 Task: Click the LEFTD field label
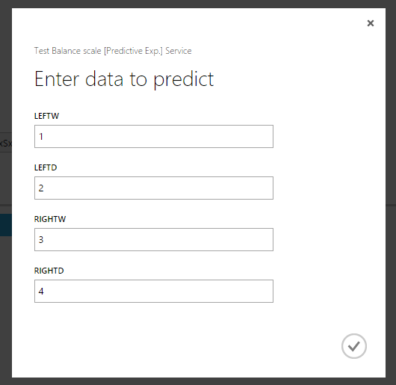46,167
